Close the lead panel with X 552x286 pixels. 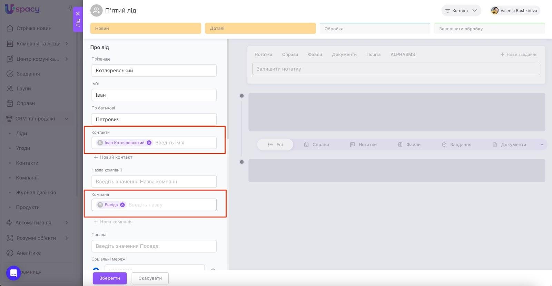[78, 14]
